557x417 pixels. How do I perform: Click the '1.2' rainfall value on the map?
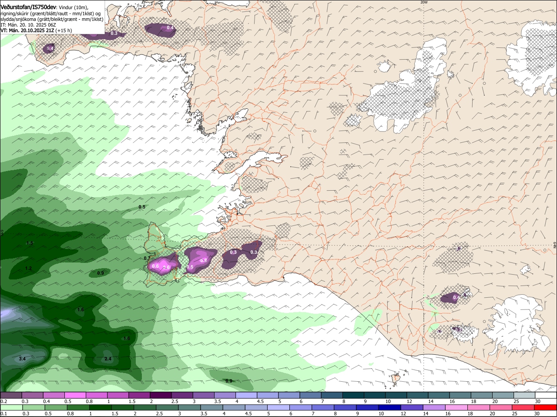point(28,268)
